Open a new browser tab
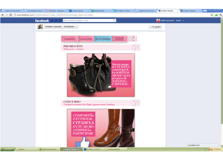Screen dimensions: 223x159 (205, 11)
